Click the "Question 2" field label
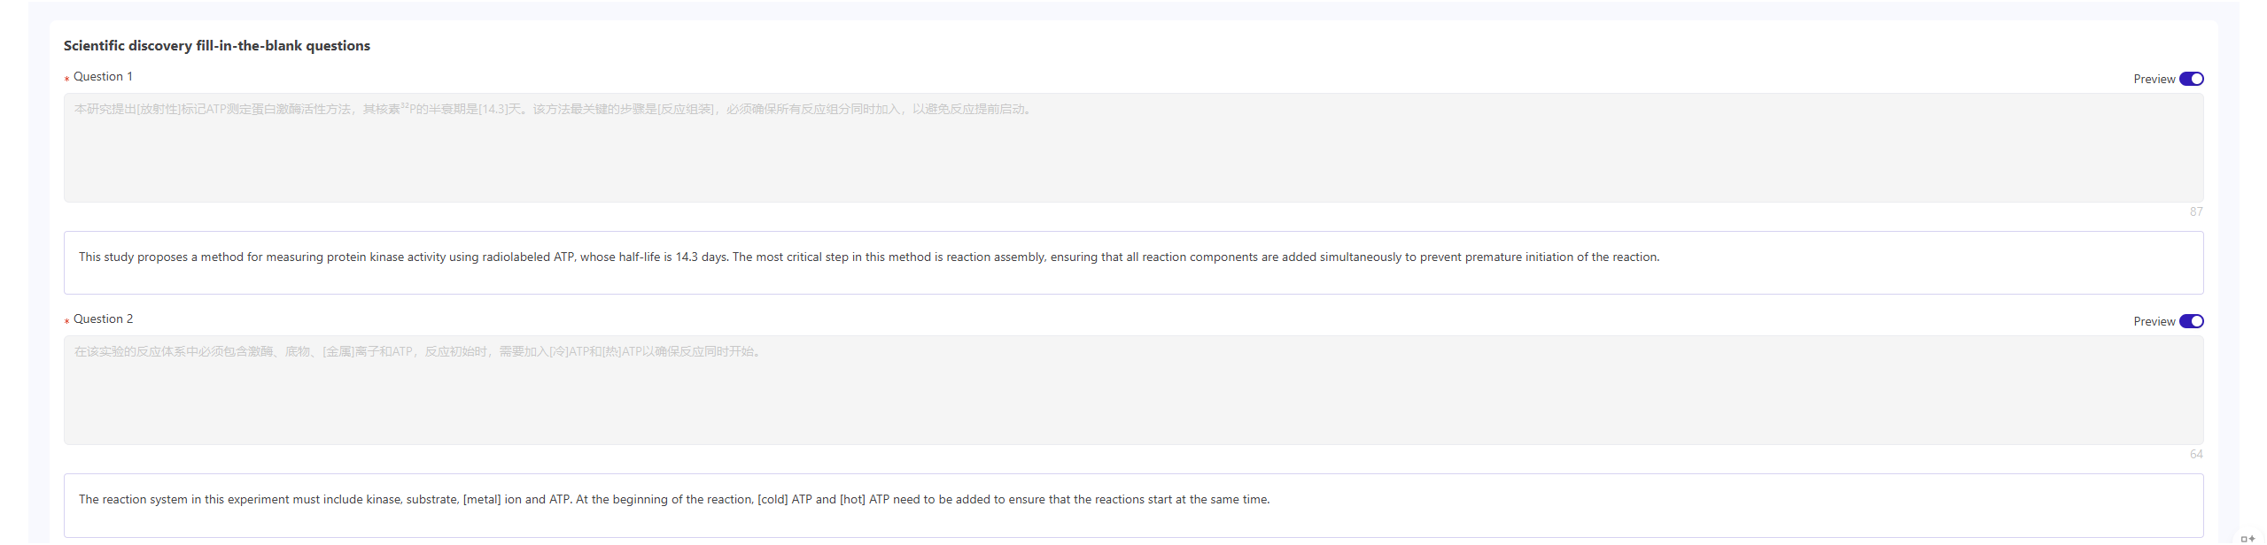Screen dimensions: 2267x545 coord(103,319)
